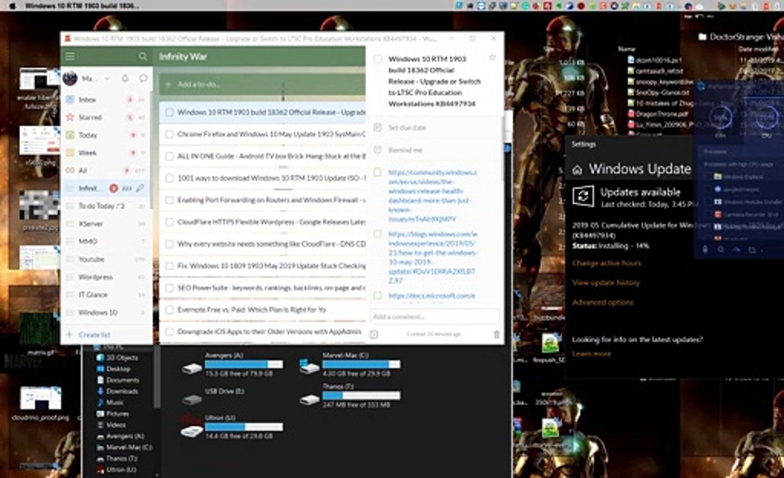784x478 pixels.
Task: Open the DoctorStrange folder icon on desktop
Action: [702, 37]
